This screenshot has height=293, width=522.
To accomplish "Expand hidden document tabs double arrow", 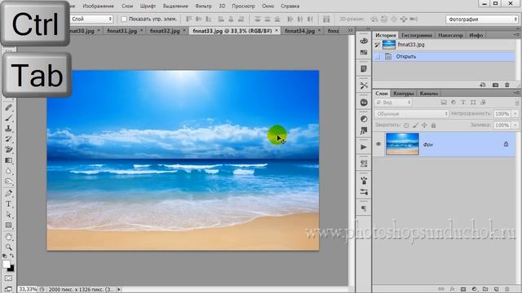I will coord(350,31).
